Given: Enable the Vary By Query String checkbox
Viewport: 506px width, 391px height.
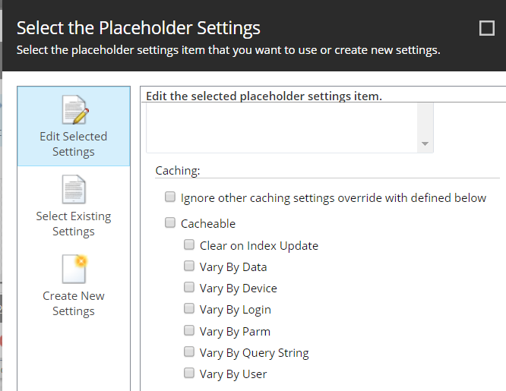Looking at the screenshot, I should pos(189,352).
